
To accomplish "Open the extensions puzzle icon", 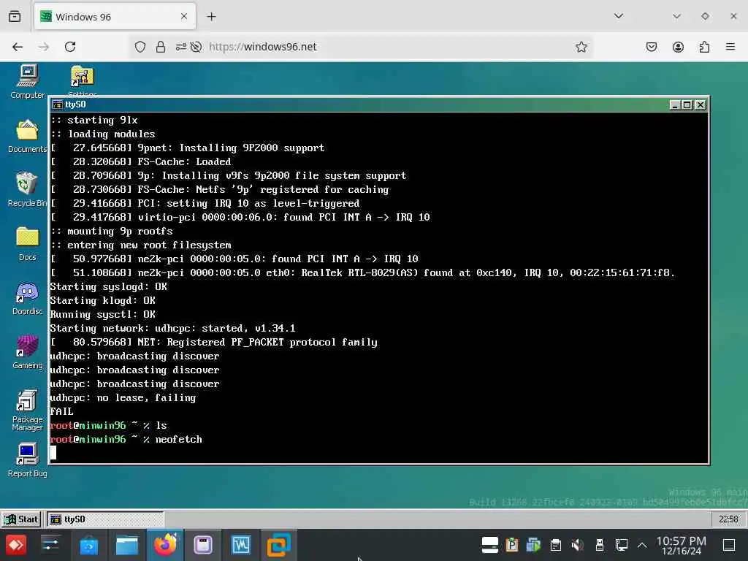I will coord(705,47).
